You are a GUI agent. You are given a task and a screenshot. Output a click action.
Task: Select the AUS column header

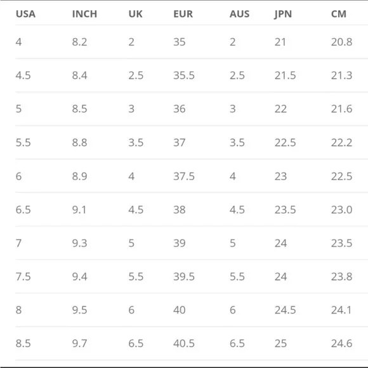pos(239,14)
